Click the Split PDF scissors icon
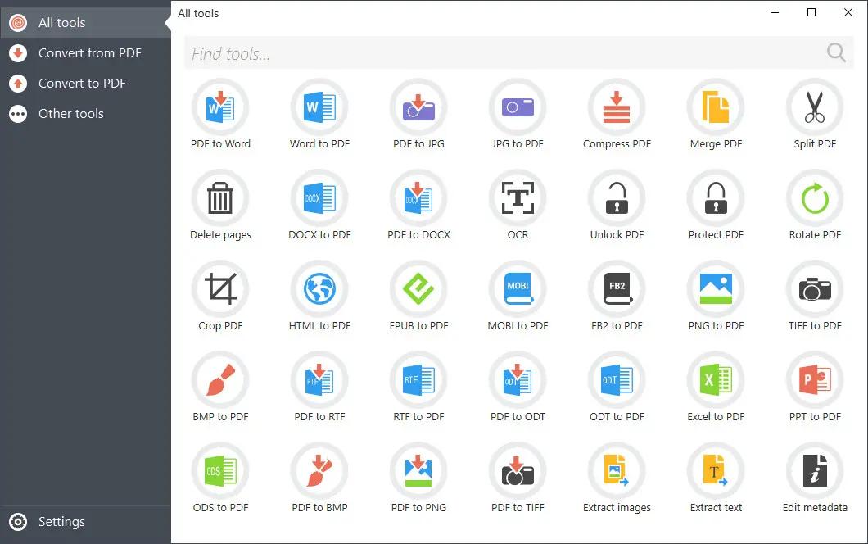Screen dimensions: 868x544 pos(815,108)
